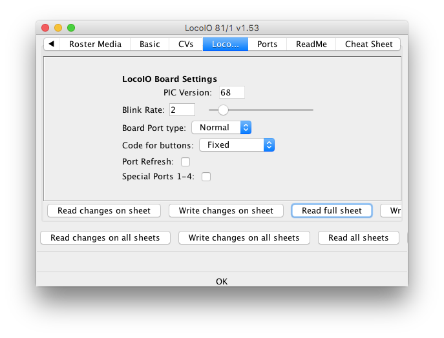Enable the Port Refresh checkbox

point(185,162)
